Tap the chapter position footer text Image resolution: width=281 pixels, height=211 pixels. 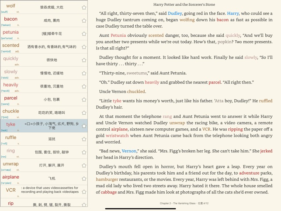click(184, 203)
